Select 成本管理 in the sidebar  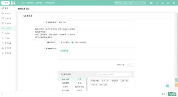8,28
